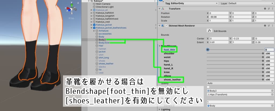Image resolution: width=275 pixels, height=111 pixels.
Task: Click Bounds Extent X field showing 0.81
Action: [x=219, y=42]
